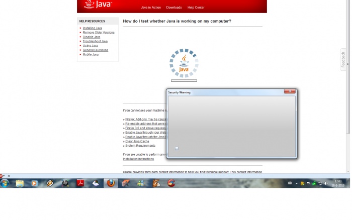Viewport: 352px width, 220px height.
Task: Open Action Center flag tray icon
Action: 308,183
